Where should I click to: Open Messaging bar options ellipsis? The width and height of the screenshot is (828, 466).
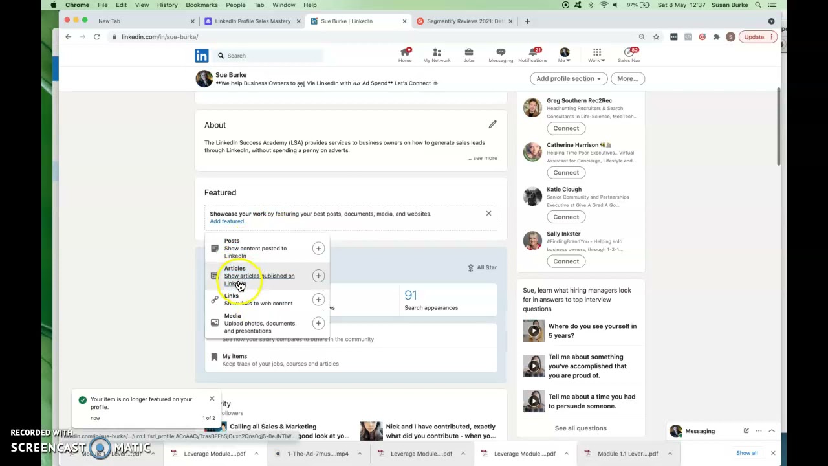(x=759, y=431)
